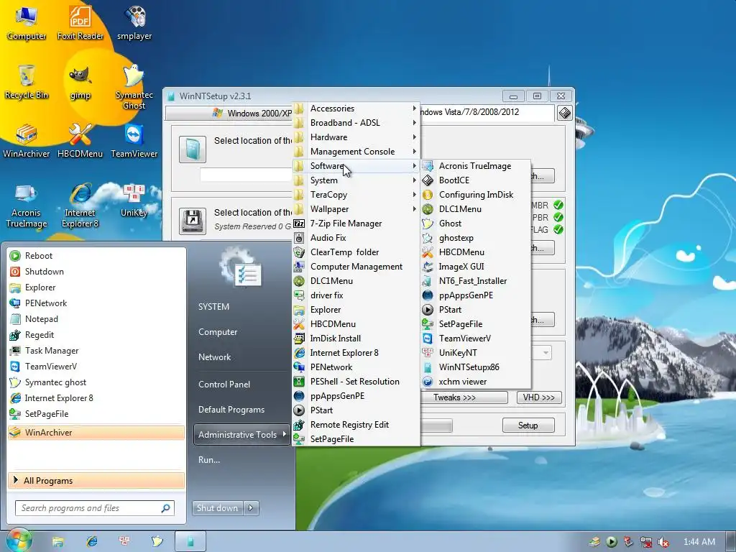Expand Management Console submenu
Image resolution: width=736 pixels, height=552 pixels.
pyautogui.click(x=355, y=152)
